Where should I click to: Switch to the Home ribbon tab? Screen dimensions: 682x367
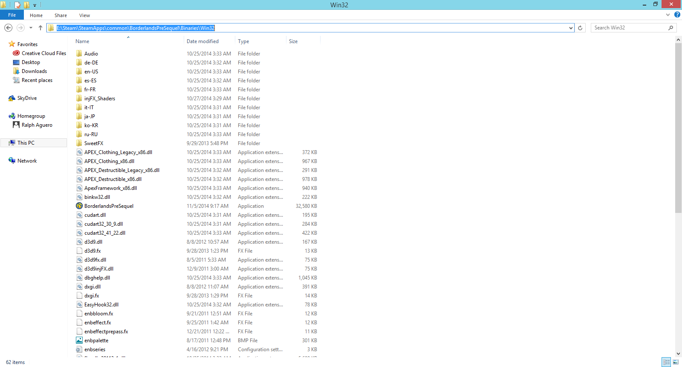[x=36, y=15]
